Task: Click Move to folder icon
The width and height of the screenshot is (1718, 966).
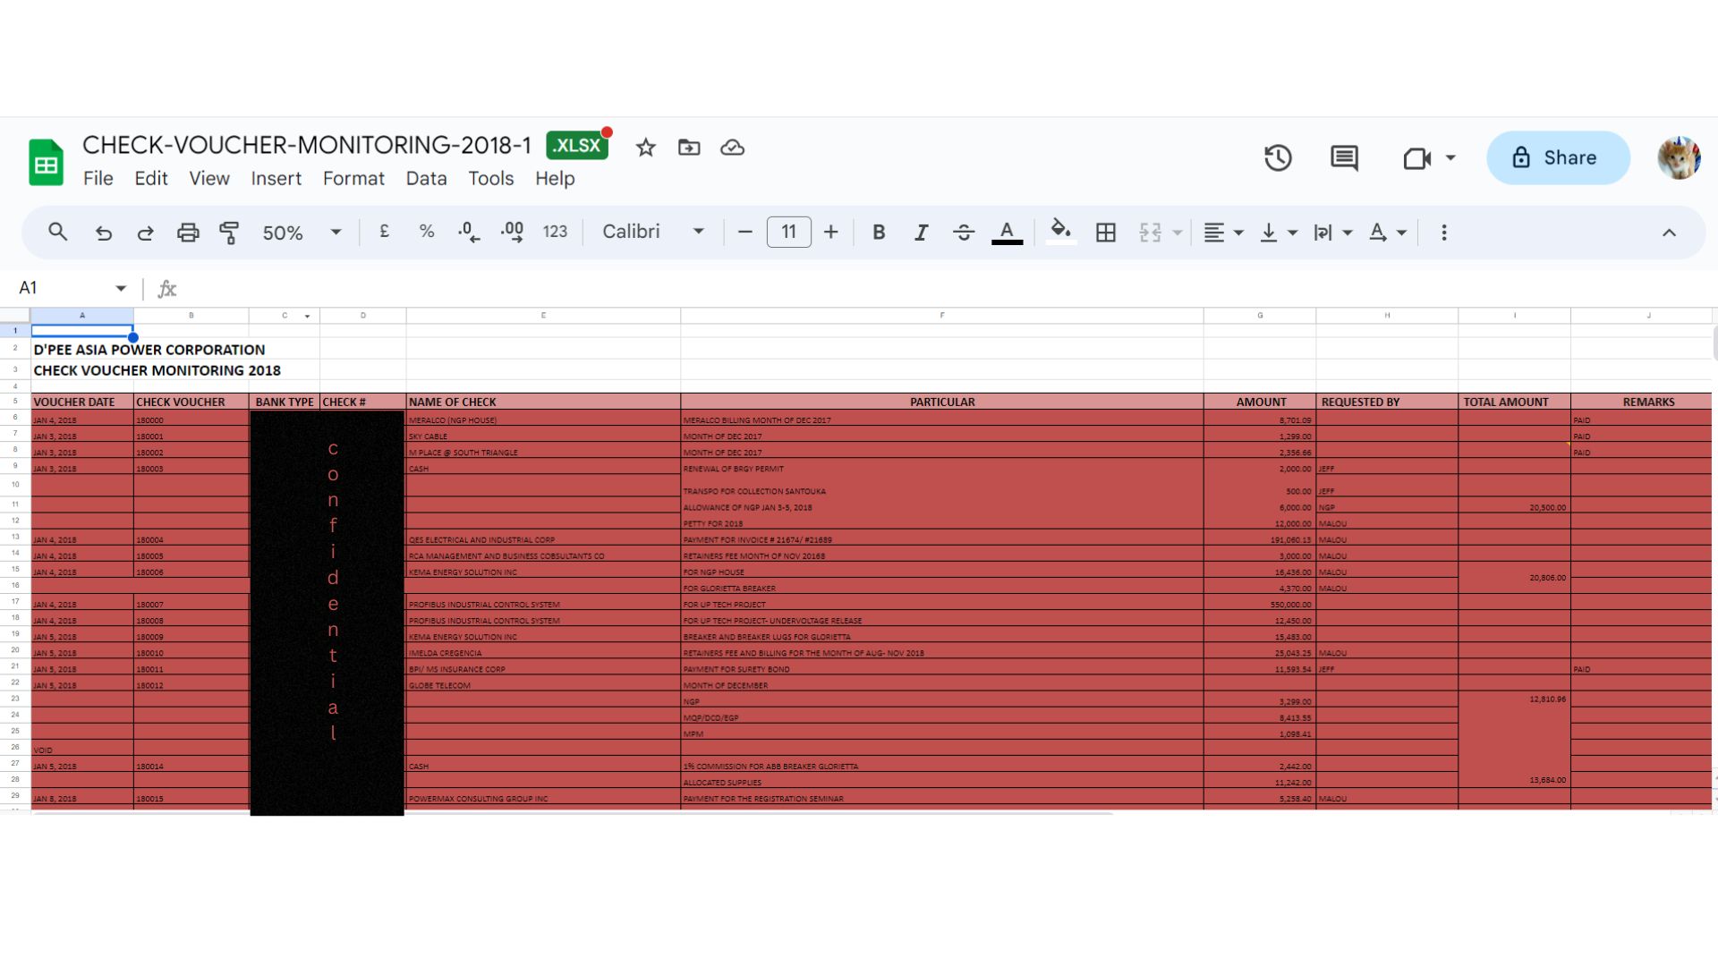Action: pos(689,148)
